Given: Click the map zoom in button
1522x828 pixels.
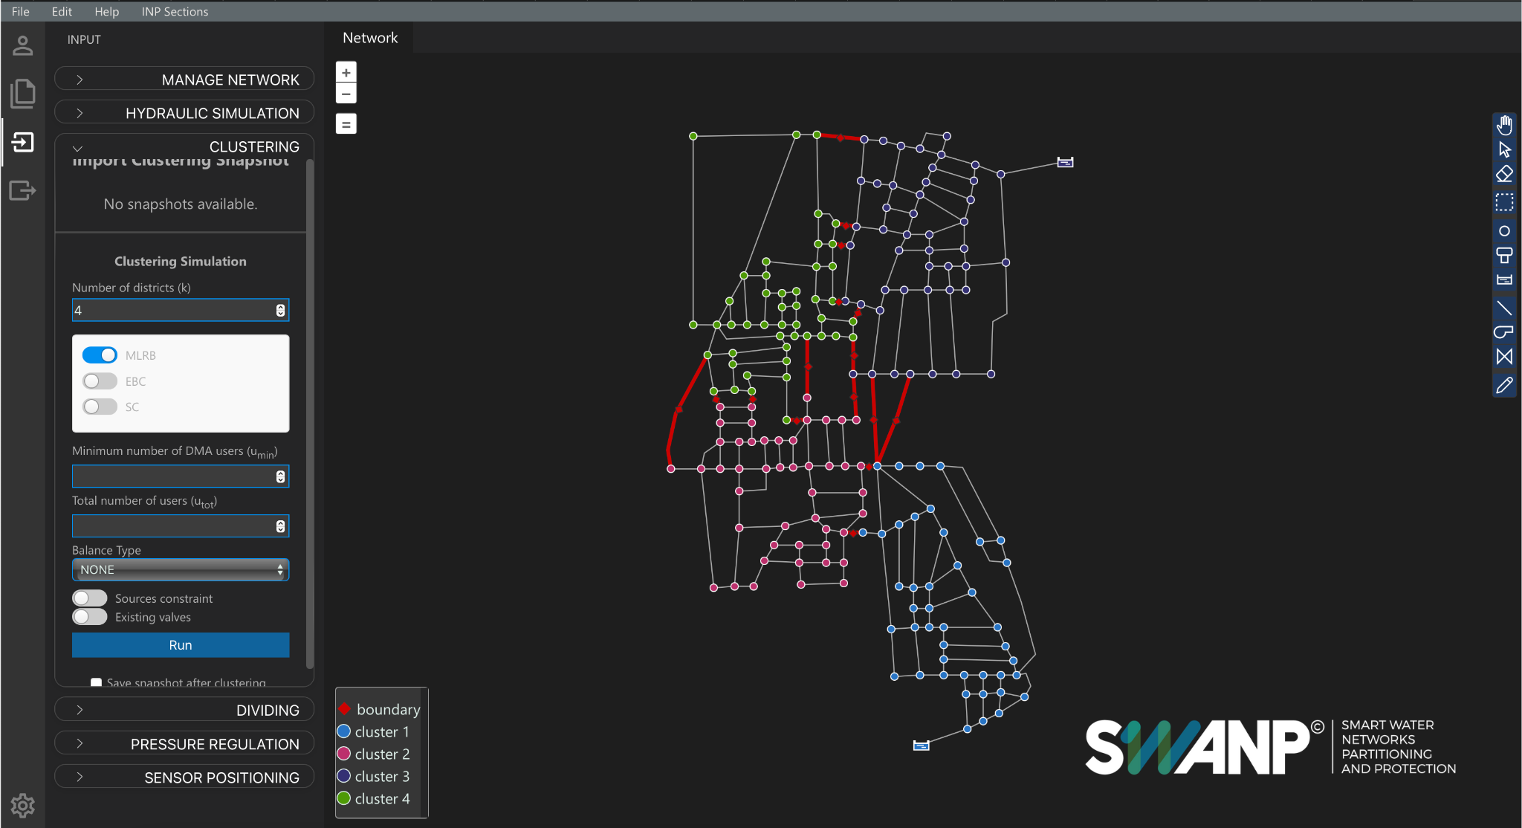Looking at the screenshot, I should coord(346,73).
